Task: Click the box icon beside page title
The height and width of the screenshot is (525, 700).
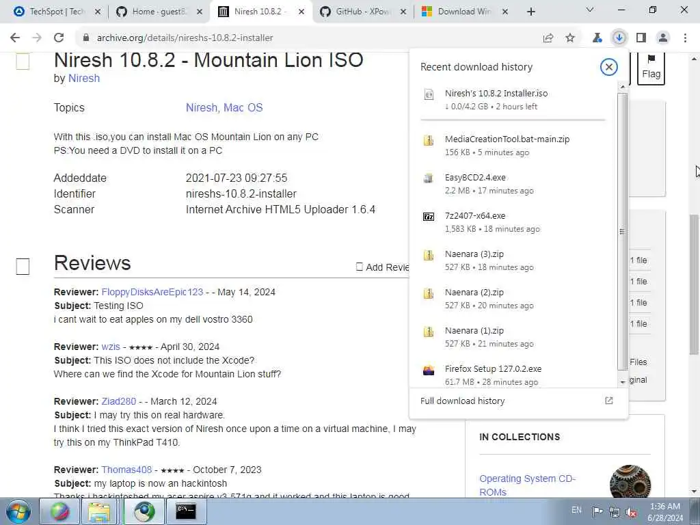Action: (x=23, y=61)
